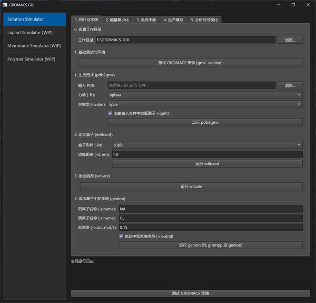Click the 输入 PDB file path field

click(x=192, y=85)
